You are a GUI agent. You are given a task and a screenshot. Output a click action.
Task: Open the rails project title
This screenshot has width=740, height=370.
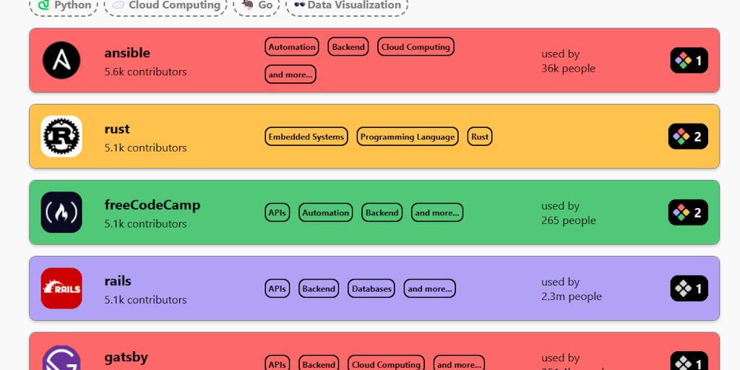tap(118, 281)
